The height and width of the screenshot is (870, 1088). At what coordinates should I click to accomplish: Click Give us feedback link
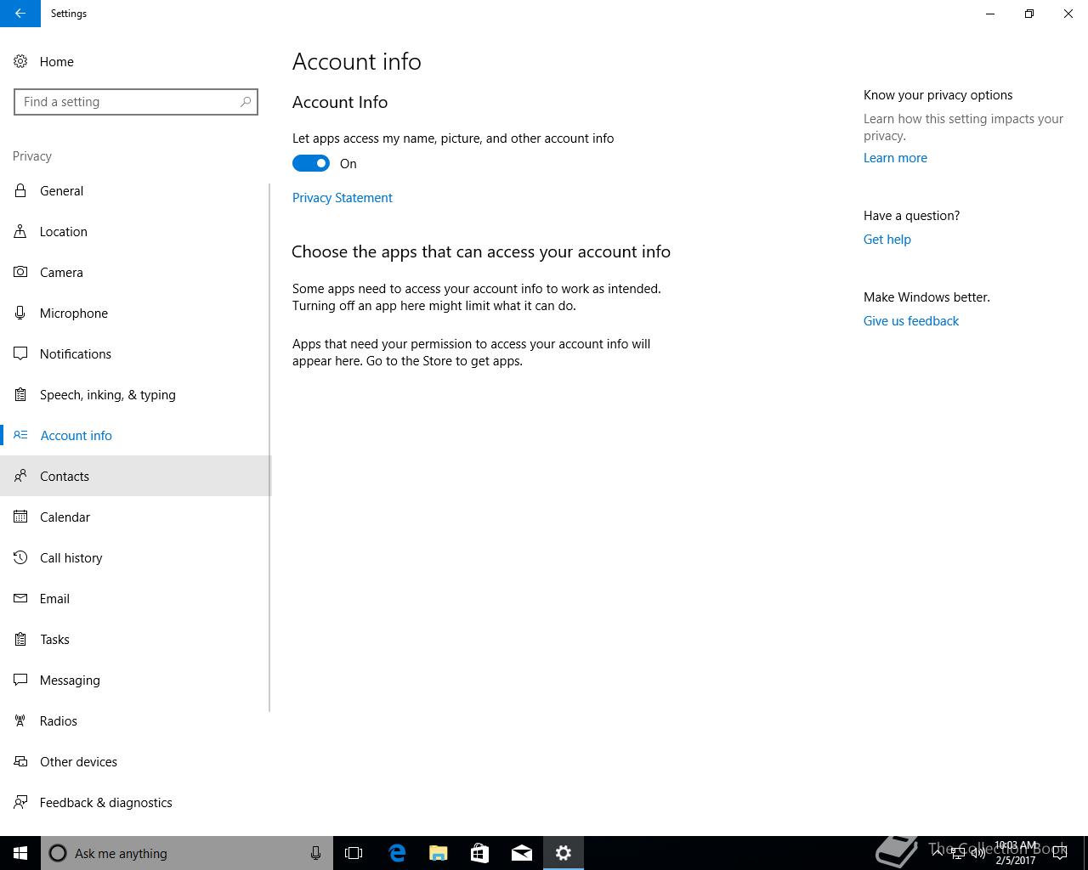click(x=911, y=321)
